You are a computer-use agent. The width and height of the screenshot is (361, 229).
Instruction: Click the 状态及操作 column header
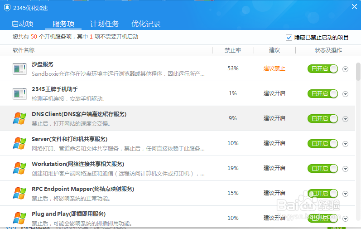(x=328, y=50)
